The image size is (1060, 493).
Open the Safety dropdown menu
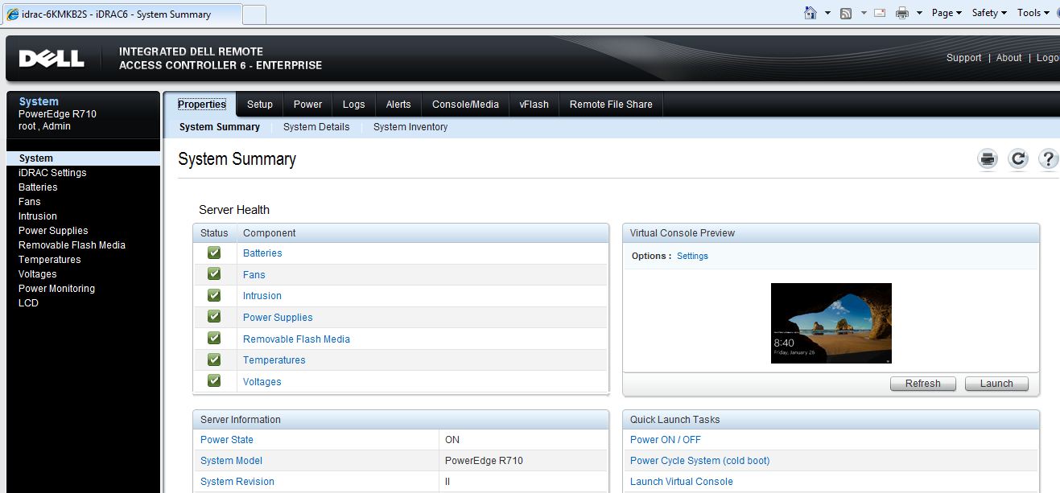click(x=987, y=12)
